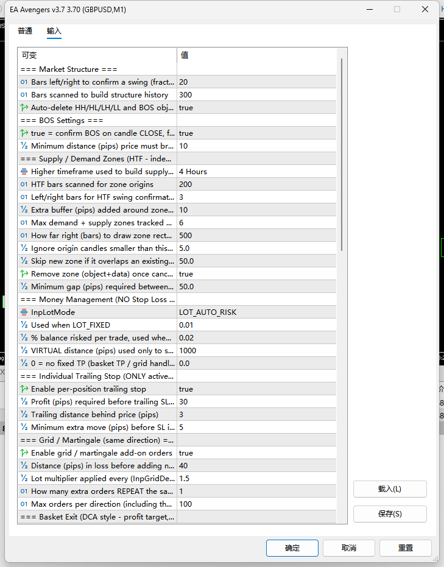Click the 载入(L) load button
The height and width of the screenshot is (567, 444).
point(390,489)
